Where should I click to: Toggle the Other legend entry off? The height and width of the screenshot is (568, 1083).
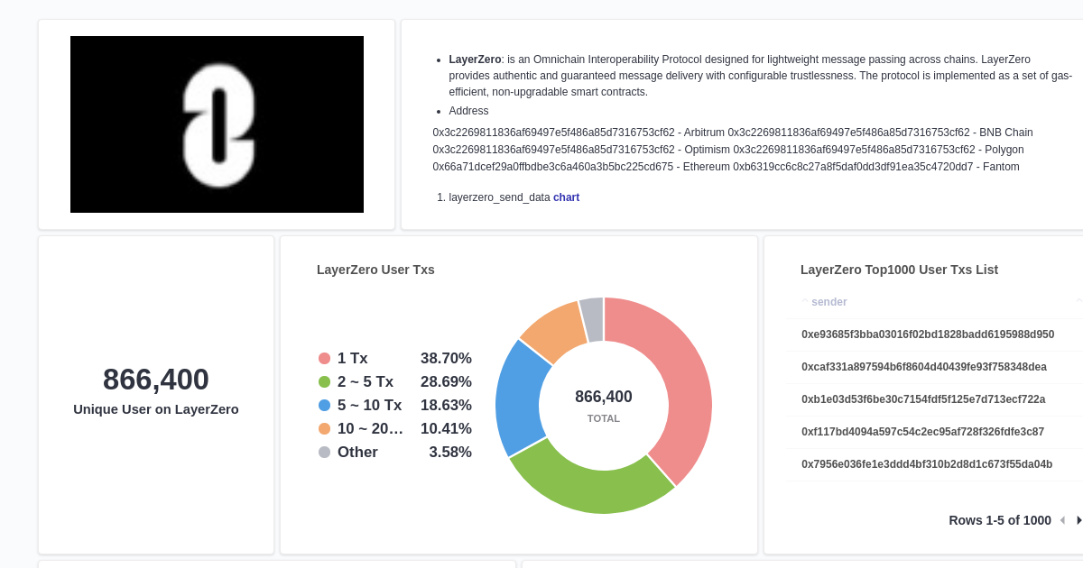357,452
